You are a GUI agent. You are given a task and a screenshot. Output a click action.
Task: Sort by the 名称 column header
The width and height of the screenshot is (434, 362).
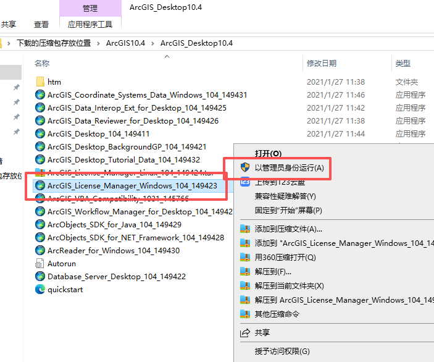tap(42, 63)
